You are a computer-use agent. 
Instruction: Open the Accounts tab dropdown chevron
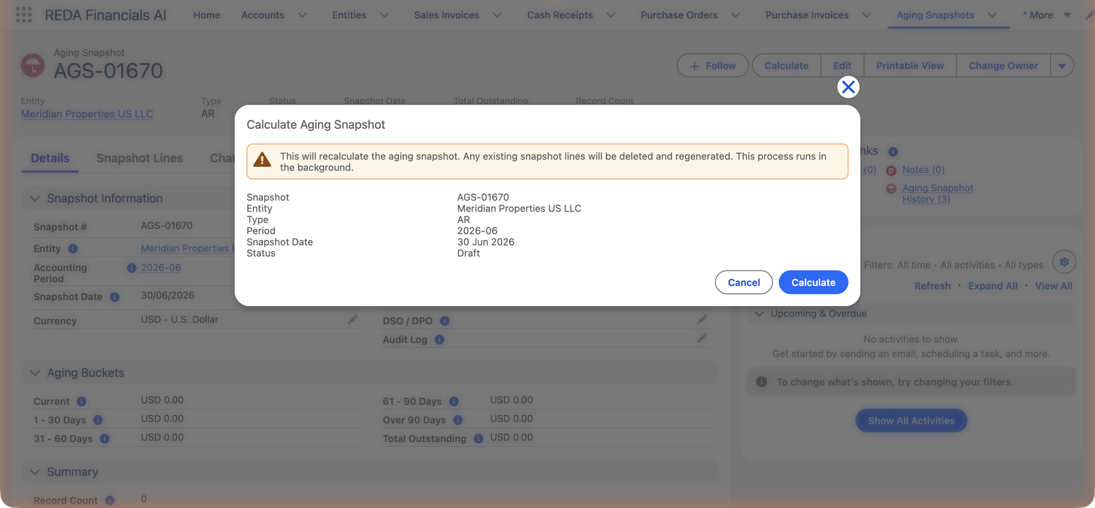tap(302, 15)
